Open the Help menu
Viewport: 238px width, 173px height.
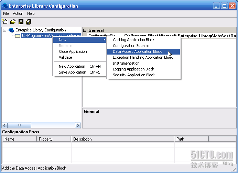31,13
